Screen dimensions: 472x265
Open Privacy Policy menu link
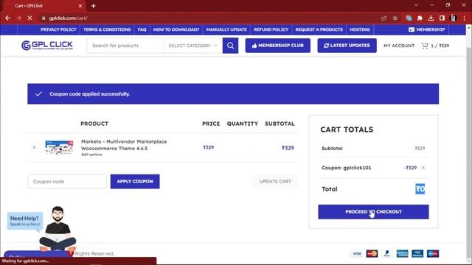click(58, 29)
